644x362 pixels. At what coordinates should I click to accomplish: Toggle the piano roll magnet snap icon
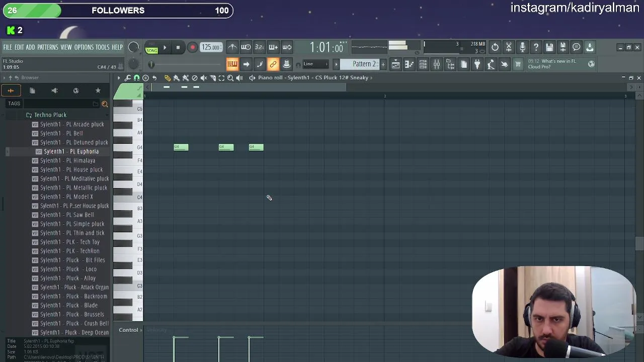coord(136,78)
